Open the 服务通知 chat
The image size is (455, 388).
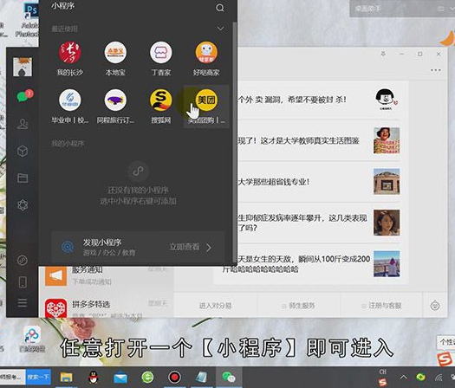[x=107, y=275]
